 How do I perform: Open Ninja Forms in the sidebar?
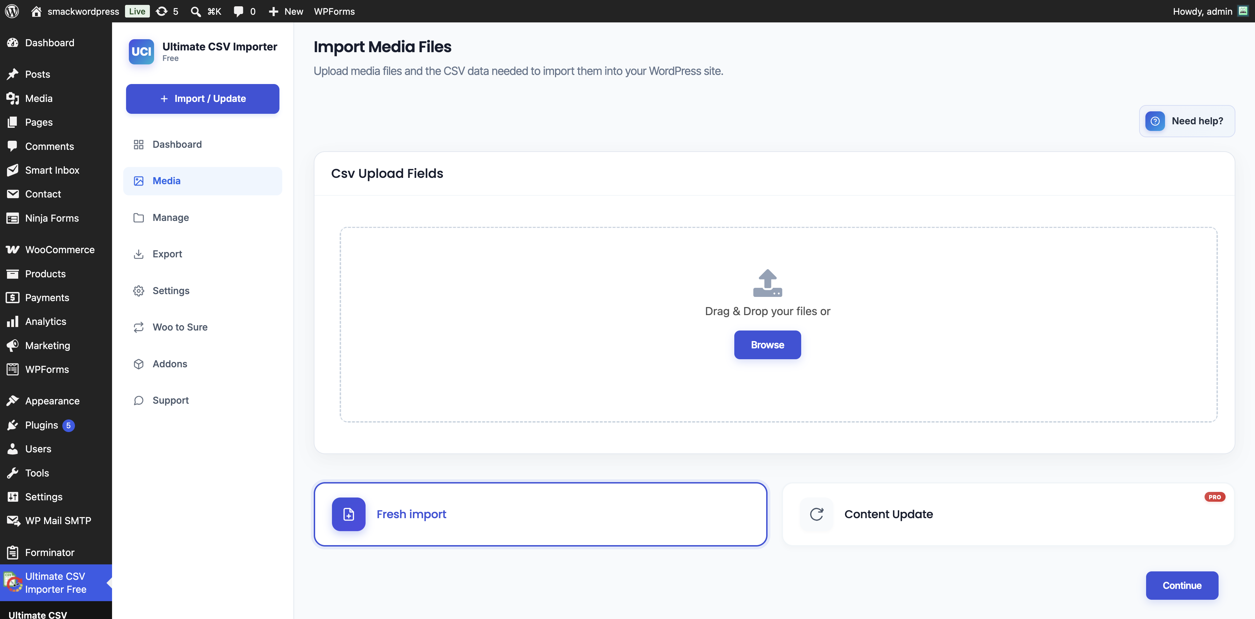(56, 218)
